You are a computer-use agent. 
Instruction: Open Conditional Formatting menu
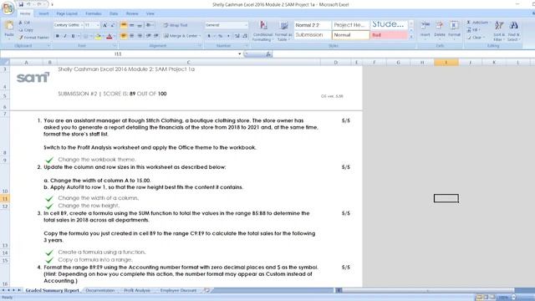tap(262, 31)
